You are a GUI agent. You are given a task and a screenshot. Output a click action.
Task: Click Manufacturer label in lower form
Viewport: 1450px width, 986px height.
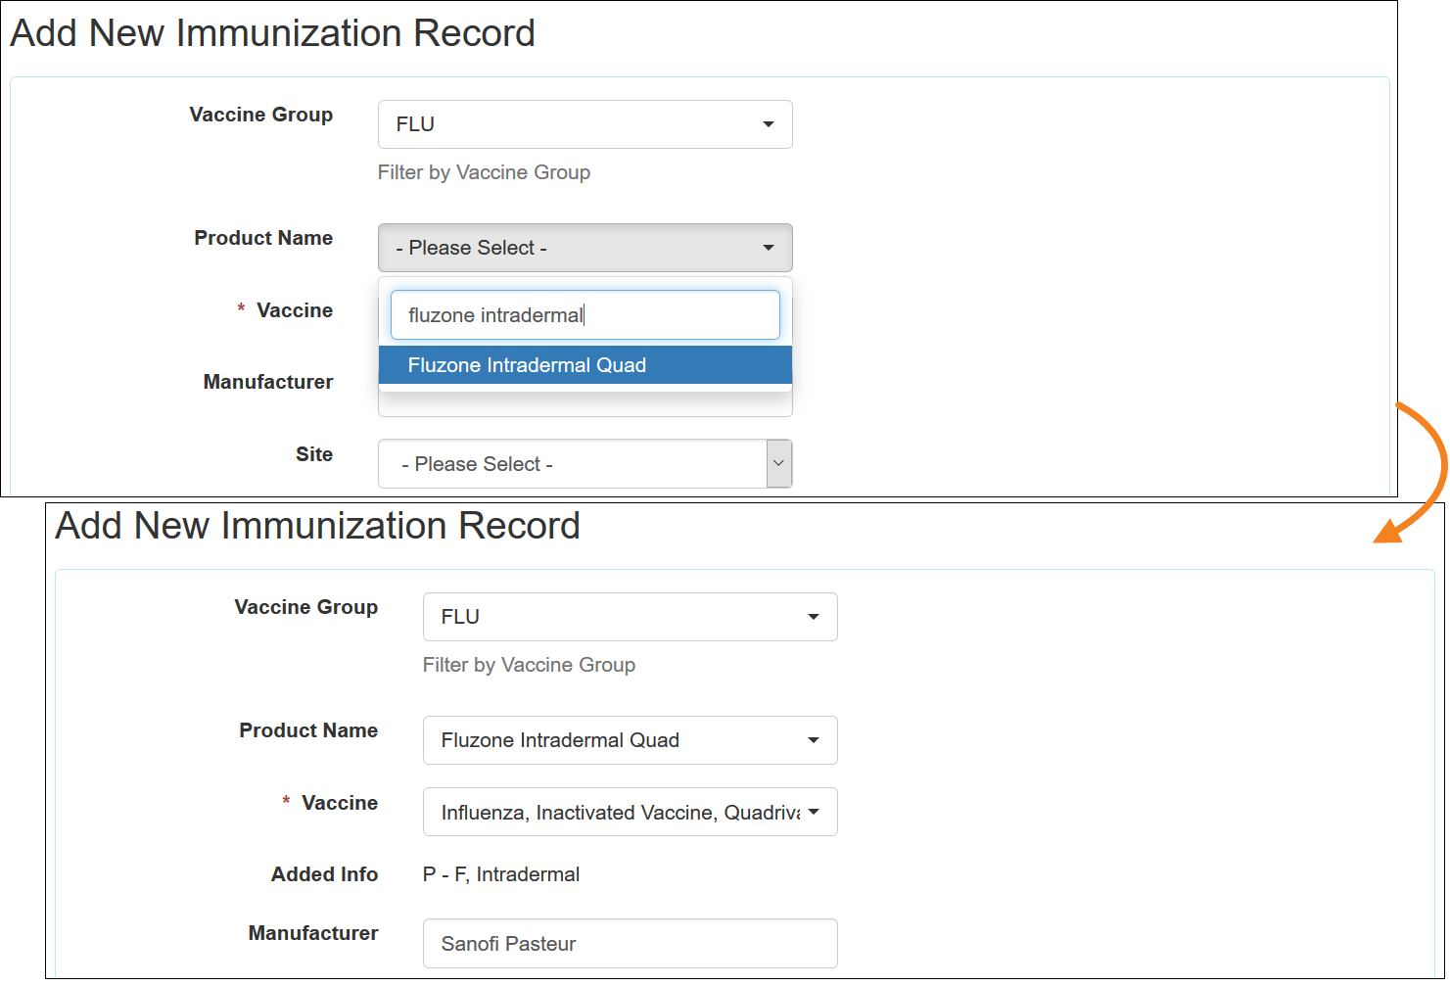point(313,933)
